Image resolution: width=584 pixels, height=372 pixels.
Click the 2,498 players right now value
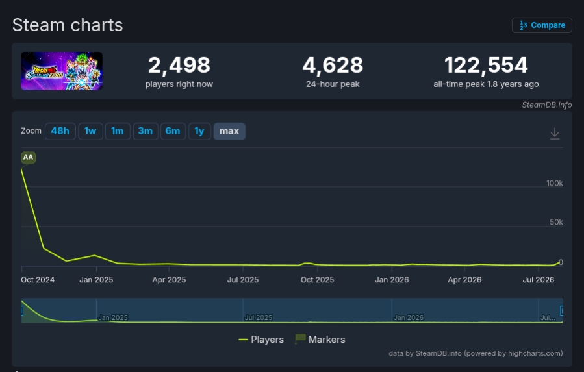(179, 65)
